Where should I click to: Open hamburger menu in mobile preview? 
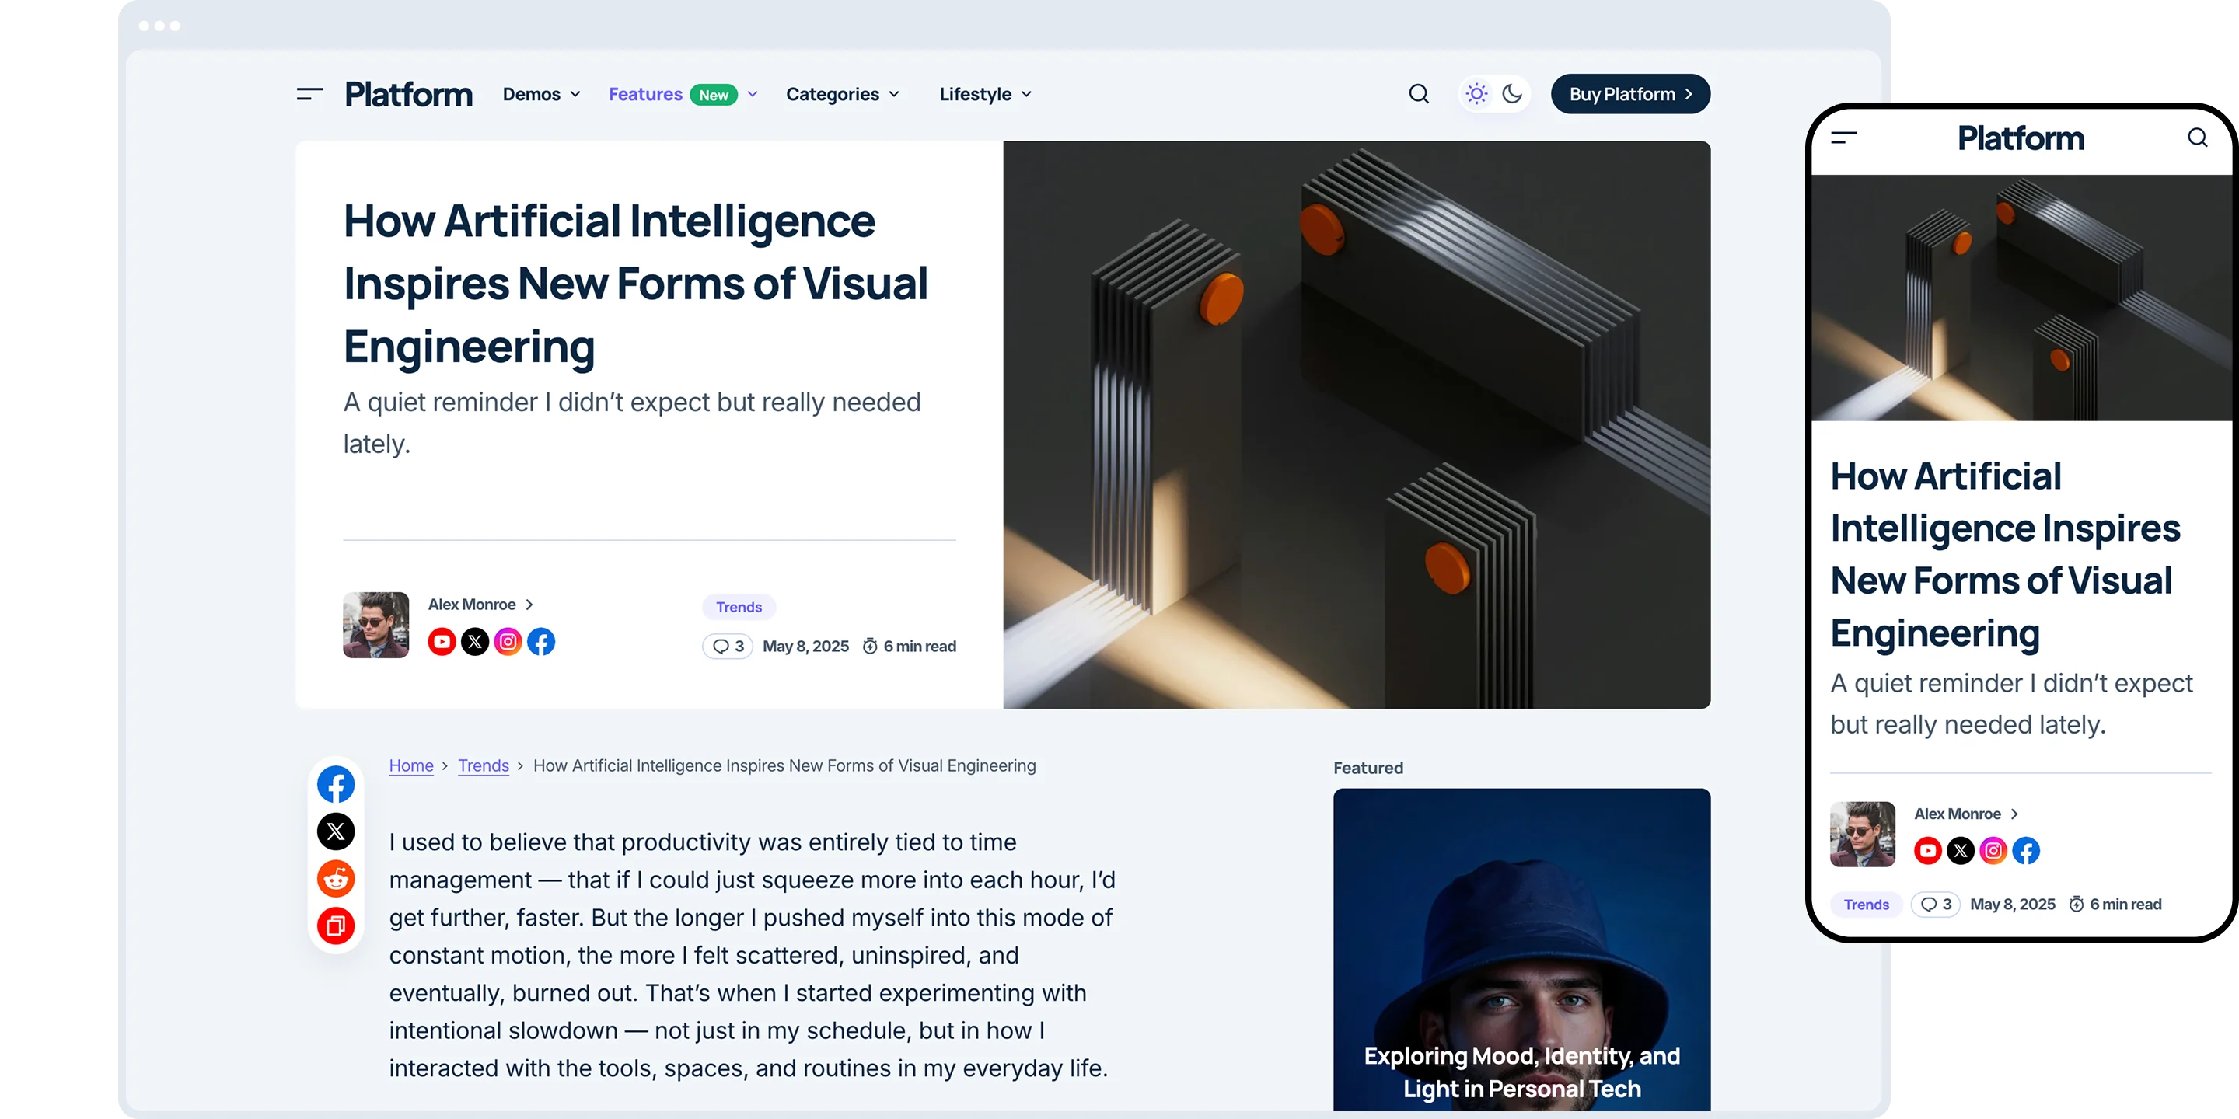(1843, 138)
